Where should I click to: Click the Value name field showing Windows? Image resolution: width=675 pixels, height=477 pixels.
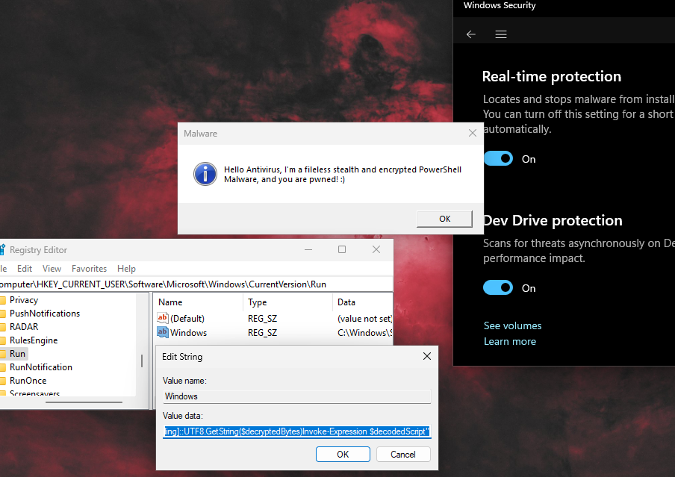297,396
